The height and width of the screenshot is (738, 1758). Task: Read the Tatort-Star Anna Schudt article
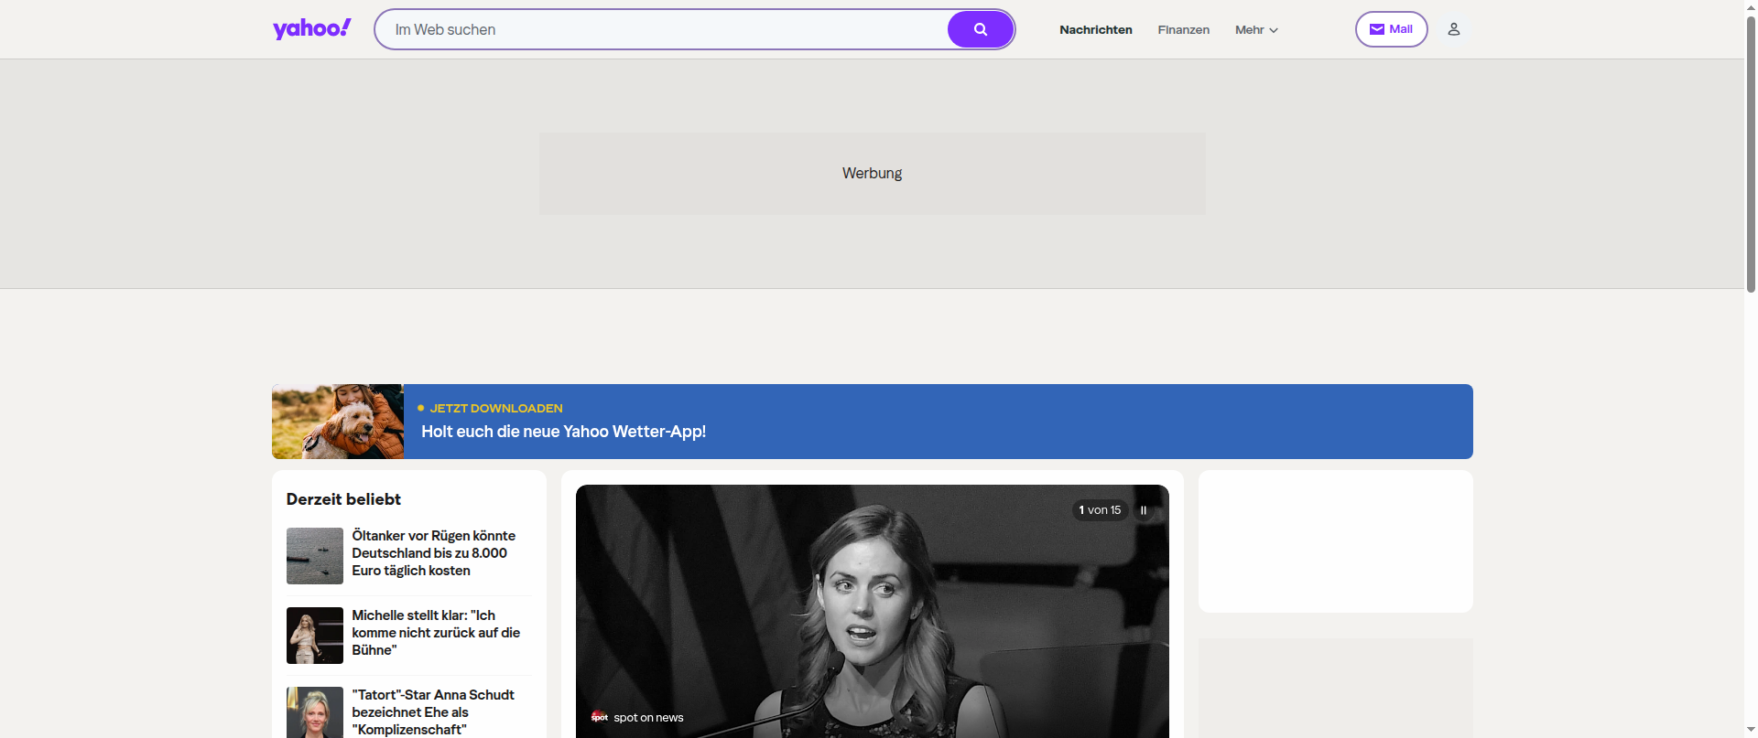tap(433, 712)
